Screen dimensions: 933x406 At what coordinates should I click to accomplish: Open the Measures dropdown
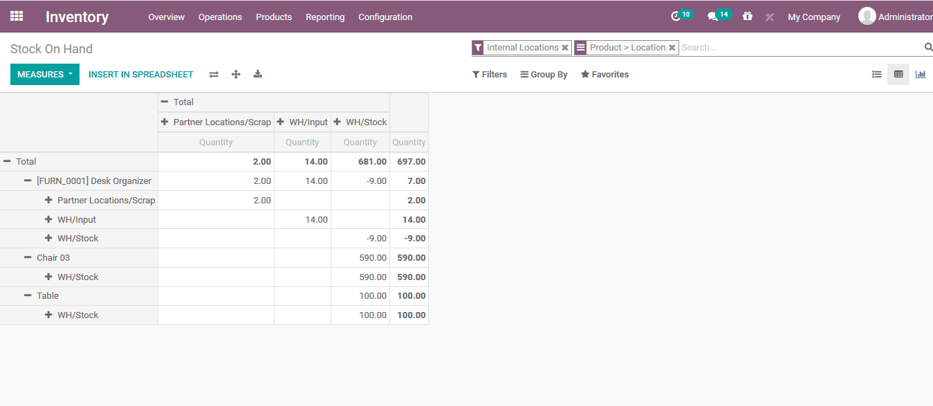click(44, 73)
